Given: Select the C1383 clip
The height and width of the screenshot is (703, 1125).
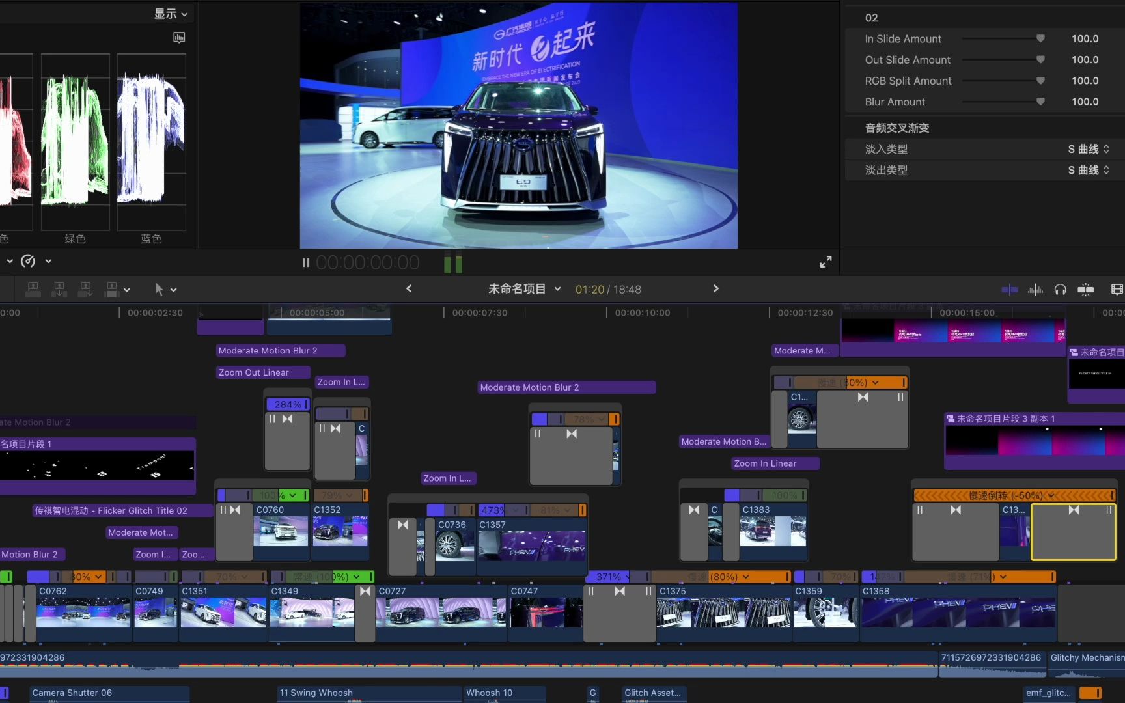Looking at the screenshot, I should 773,532.
